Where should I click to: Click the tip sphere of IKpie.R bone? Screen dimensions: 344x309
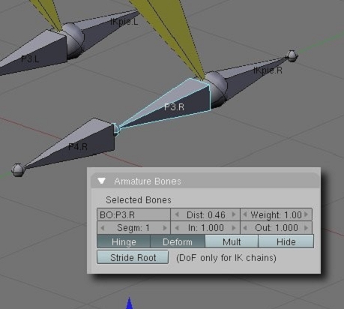292,56
